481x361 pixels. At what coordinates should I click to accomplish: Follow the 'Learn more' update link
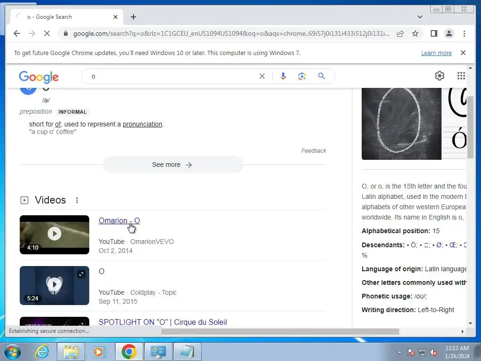point(436,53)
